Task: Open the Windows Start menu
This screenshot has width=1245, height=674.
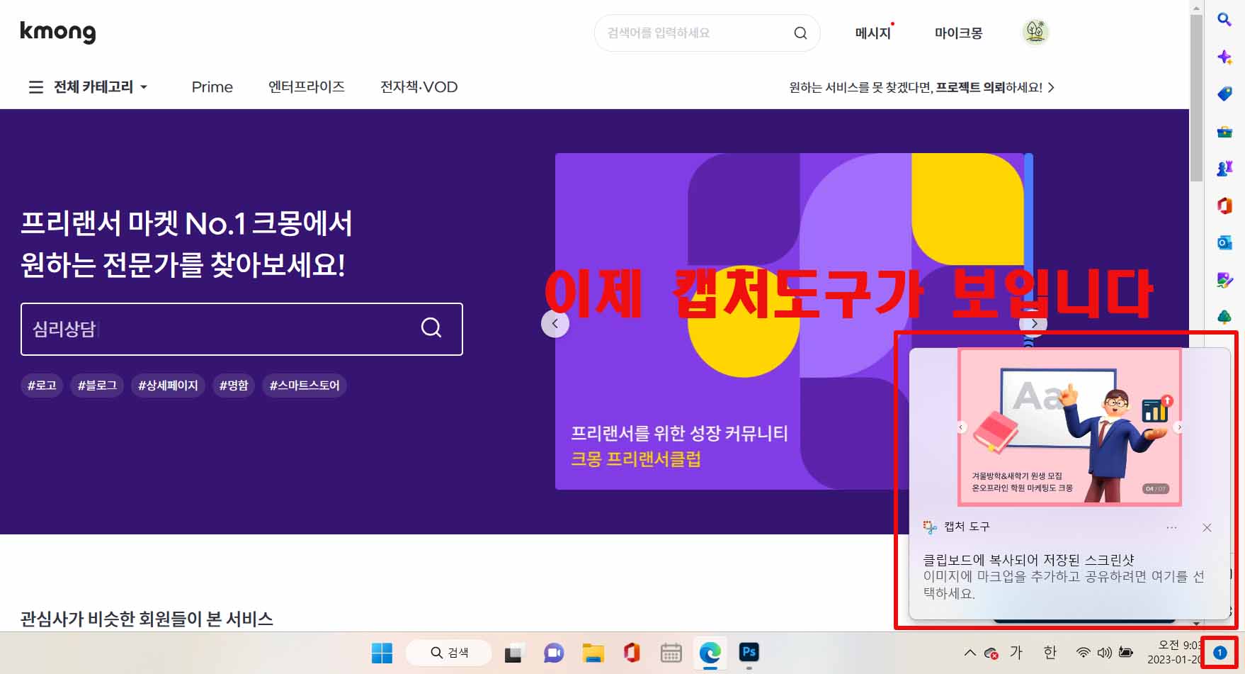Action: (382, 653)
